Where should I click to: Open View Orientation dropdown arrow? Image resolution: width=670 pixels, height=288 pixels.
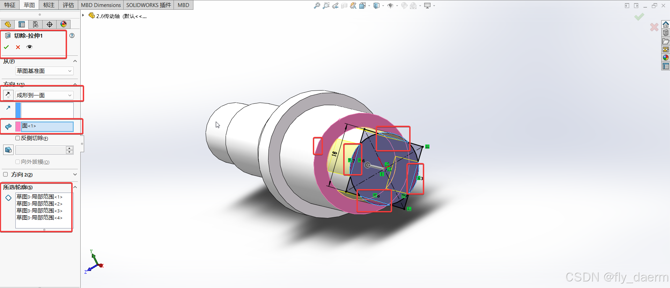(x=369, y=6)
